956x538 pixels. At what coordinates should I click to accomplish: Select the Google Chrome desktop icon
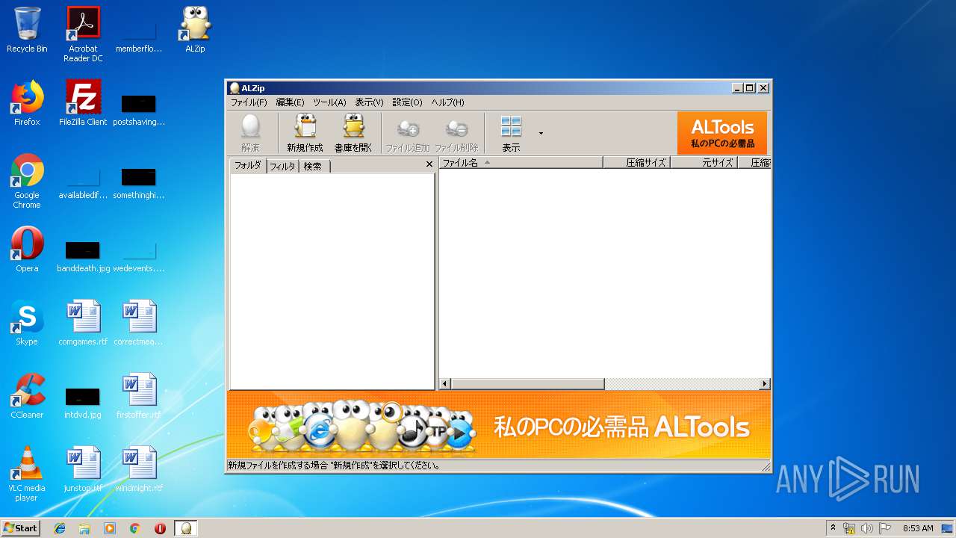(x=27, y=181)
